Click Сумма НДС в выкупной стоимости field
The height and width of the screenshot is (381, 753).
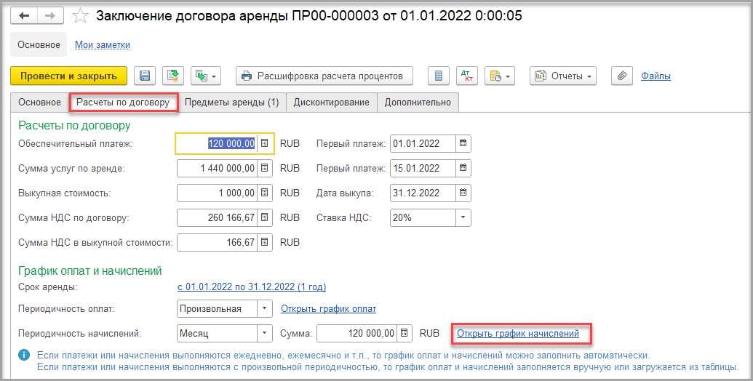coord(217,242)
